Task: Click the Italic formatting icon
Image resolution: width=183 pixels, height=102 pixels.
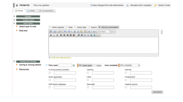Action: [54, 35]
